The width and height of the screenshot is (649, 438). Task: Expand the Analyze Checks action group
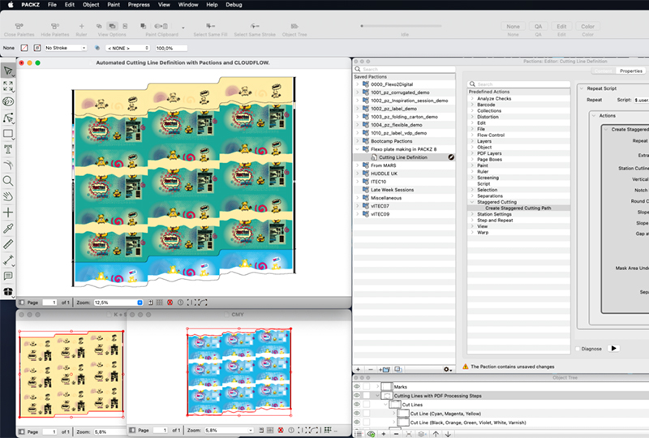pos(472,98)
